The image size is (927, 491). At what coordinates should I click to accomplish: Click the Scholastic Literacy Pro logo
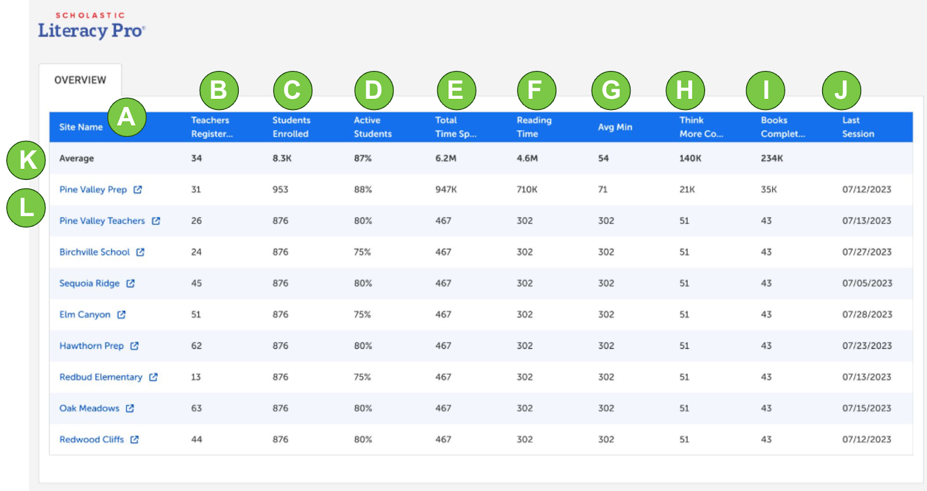click(x=92, y=26)
